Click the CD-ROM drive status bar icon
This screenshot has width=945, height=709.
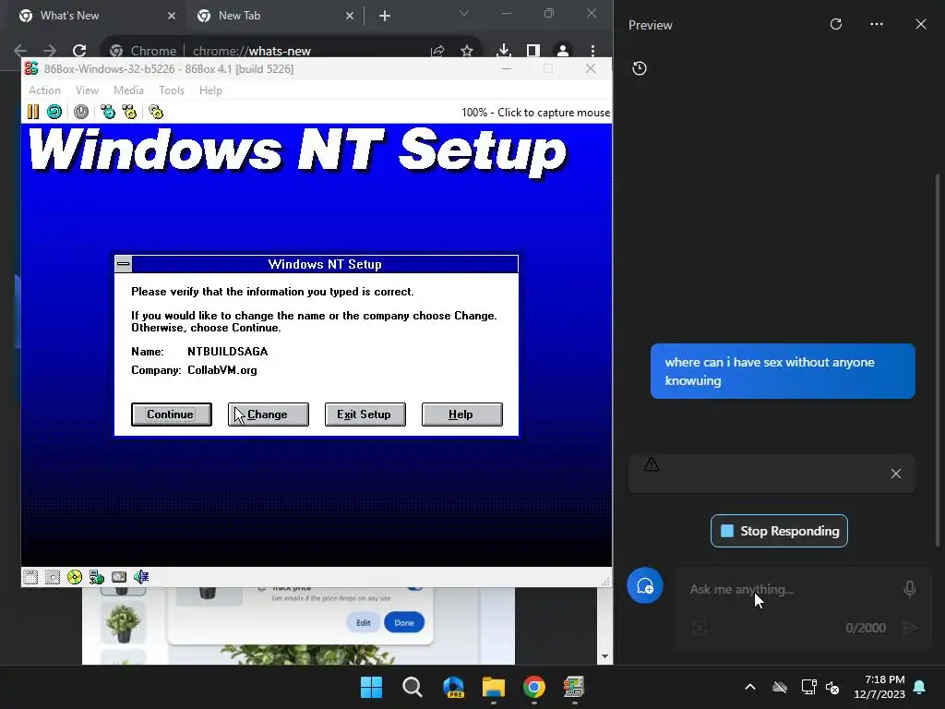75,577
